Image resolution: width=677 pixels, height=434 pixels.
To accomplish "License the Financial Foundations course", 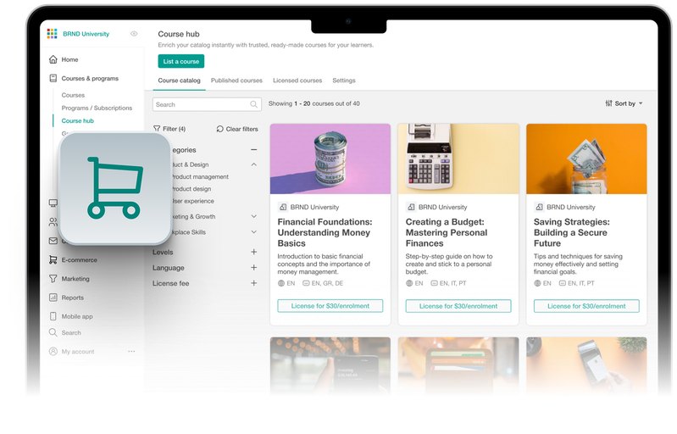I will click(330, 306).
